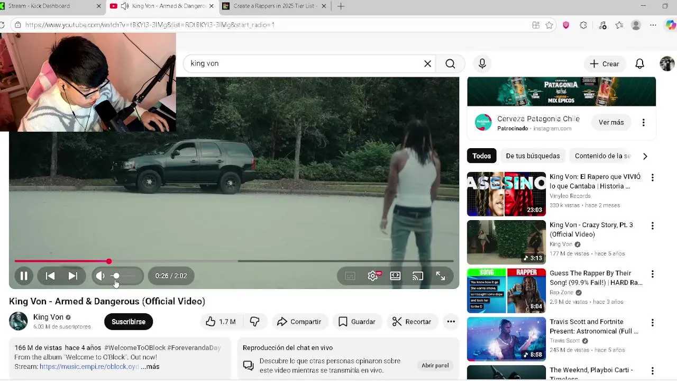Open the Crear menu

[605, 63]
